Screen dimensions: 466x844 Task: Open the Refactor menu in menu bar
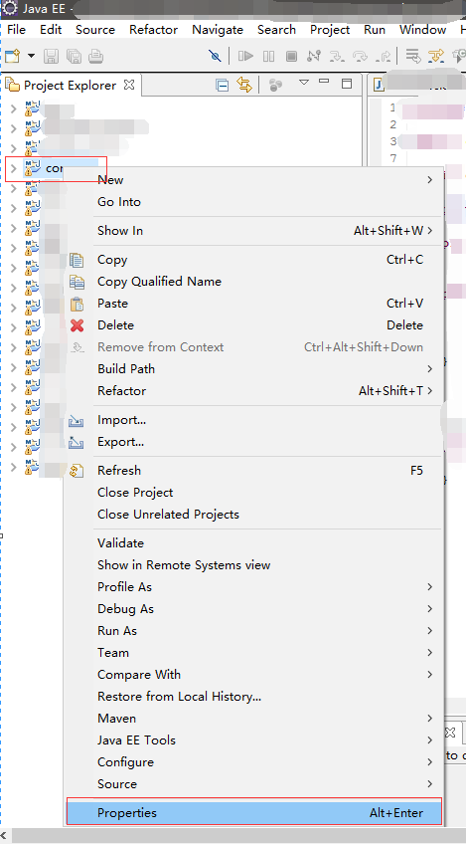[153, 30]
